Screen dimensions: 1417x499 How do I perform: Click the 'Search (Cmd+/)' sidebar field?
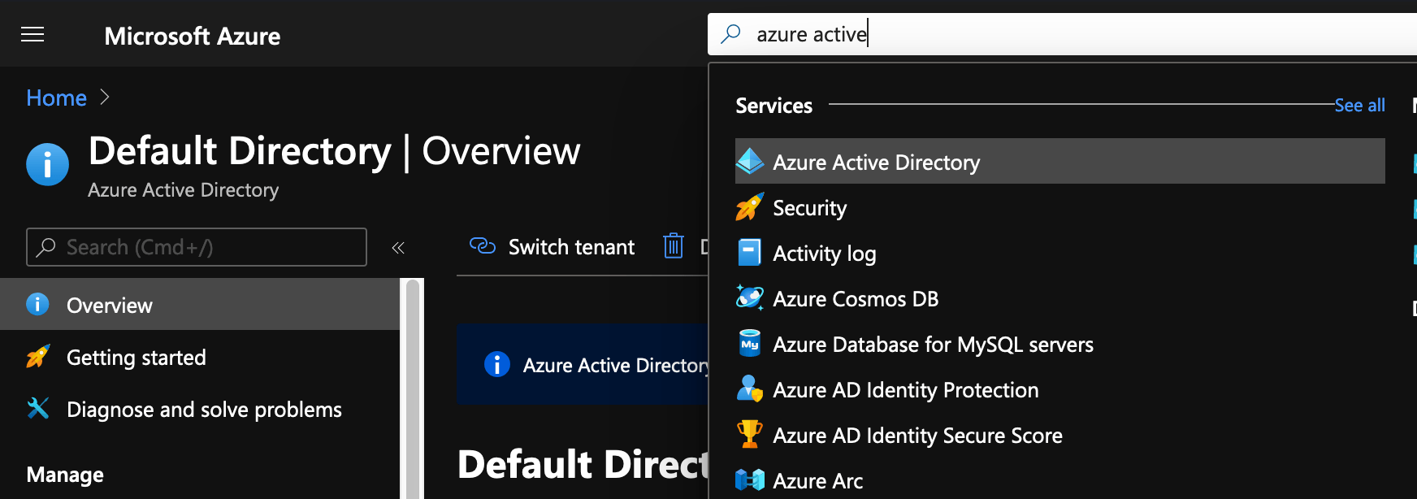point(197,247)
